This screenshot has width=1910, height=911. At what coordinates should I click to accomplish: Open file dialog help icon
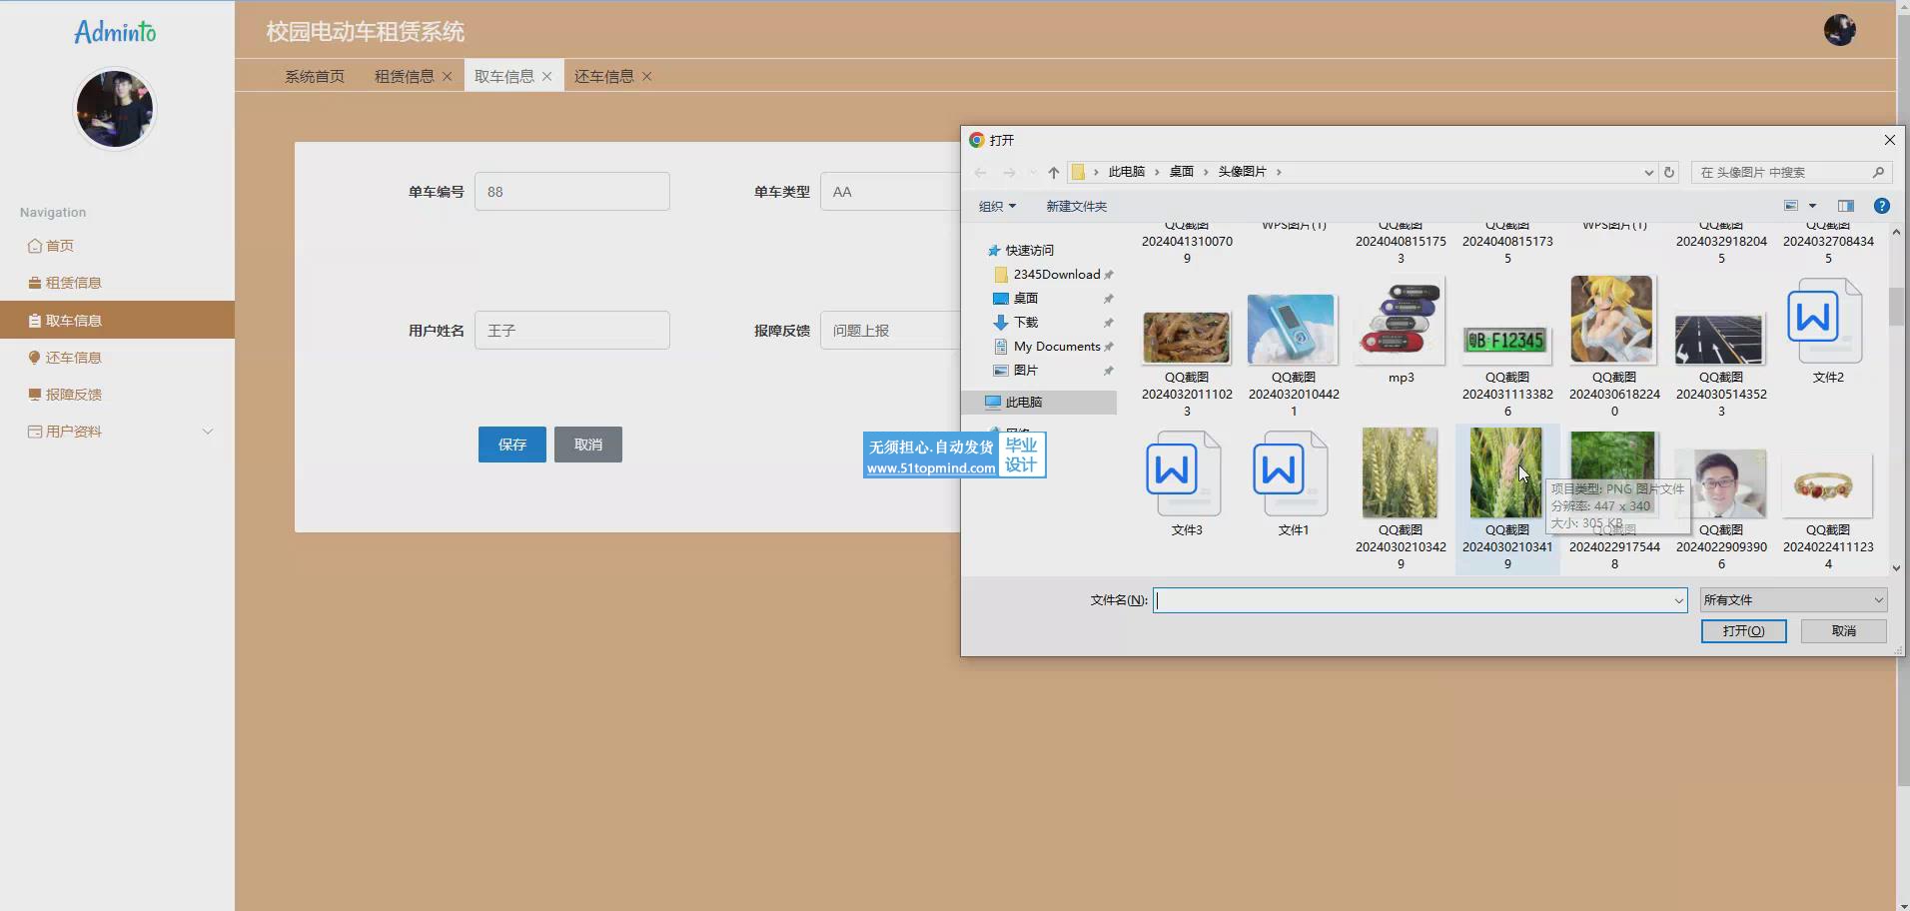coord(1881,206)
